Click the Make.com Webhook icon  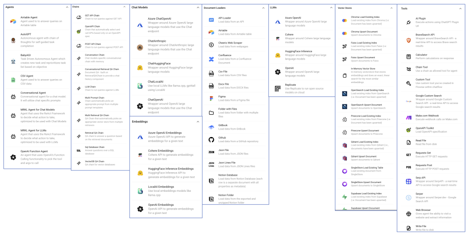coord(409,118)
